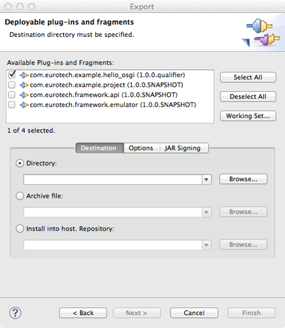
Task: Click the framework.emulator plug-in icon
Action: 24,105
